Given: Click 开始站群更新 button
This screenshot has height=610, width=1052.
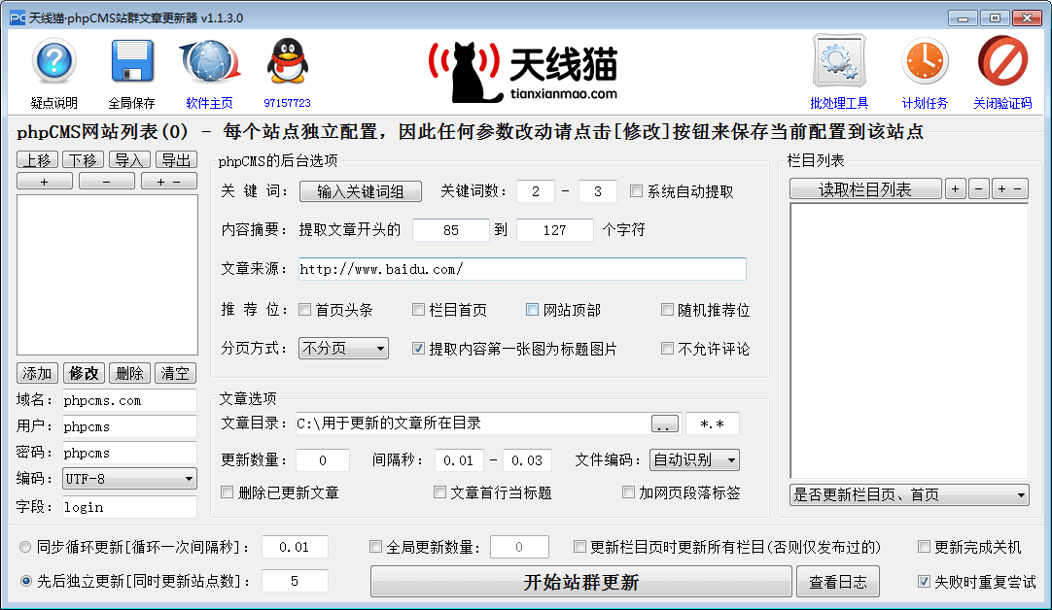Looking at the screenshot, I should point(581,581).
